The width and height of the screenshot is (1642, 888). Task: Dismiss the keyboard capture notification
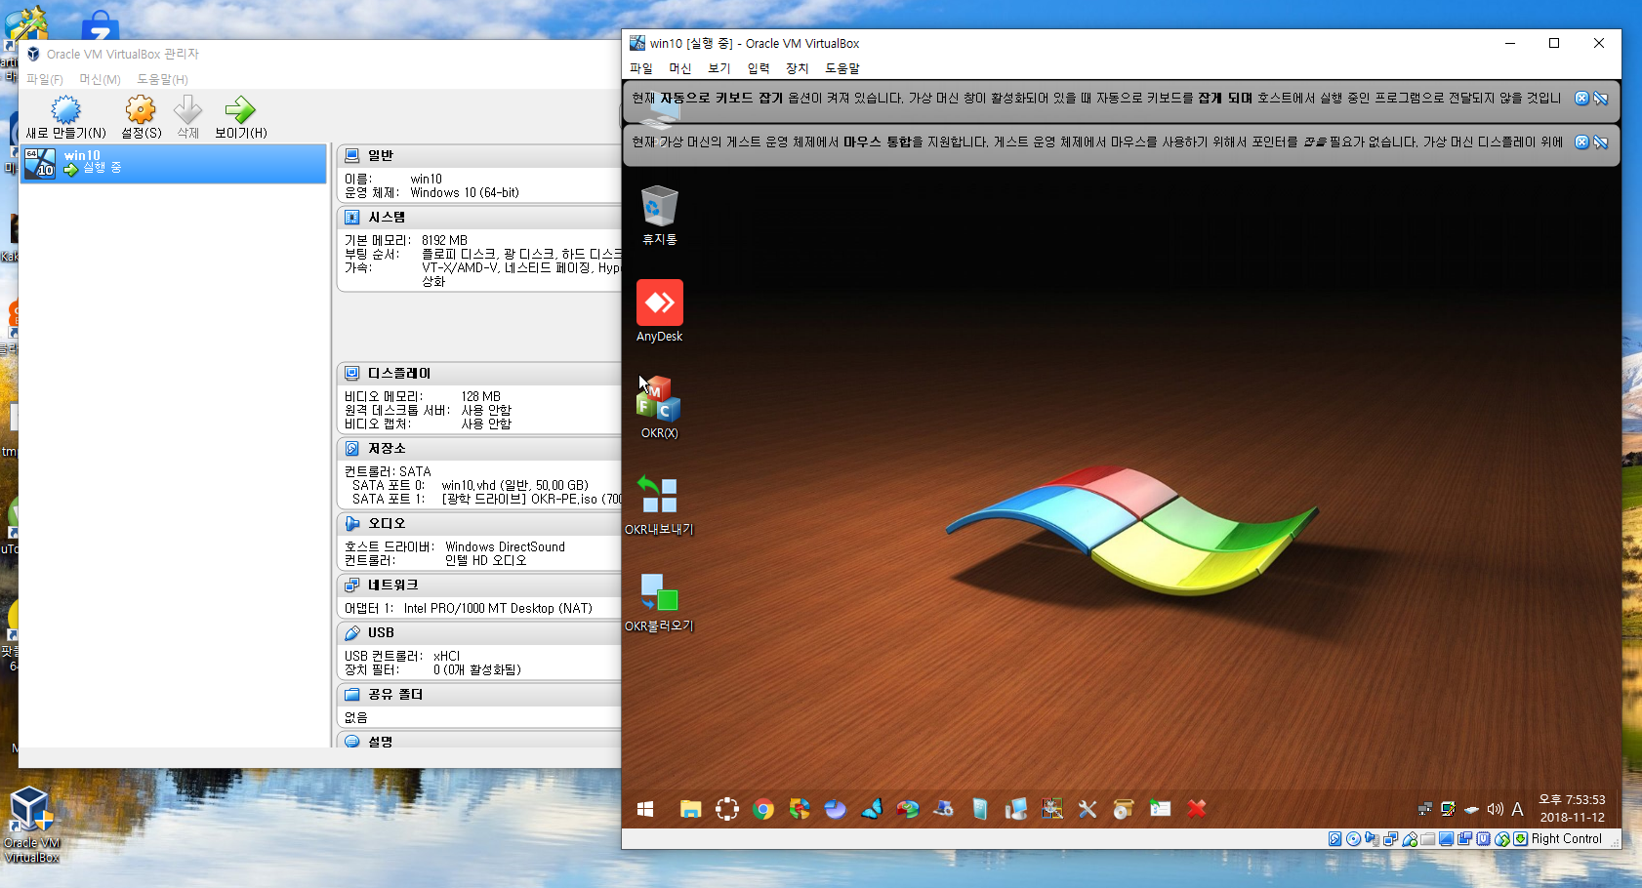pos(1582,99)
